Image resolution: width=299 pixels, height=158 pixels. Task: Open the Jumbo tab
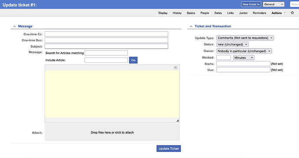(243, 13)
